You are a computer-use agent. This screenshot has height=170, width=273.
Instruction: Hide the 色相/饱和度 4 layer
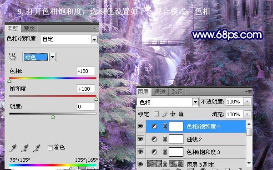[141, 126]
